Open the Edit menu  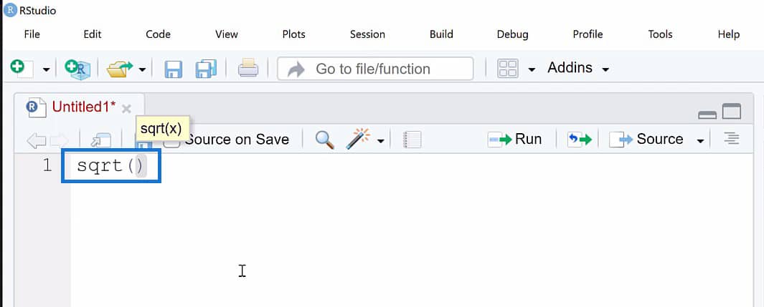pyautogui.click(x=92, y=34)
